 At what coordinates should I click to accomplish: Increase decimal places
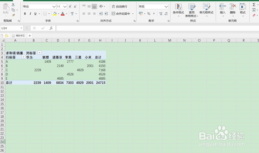coord(161,14)
